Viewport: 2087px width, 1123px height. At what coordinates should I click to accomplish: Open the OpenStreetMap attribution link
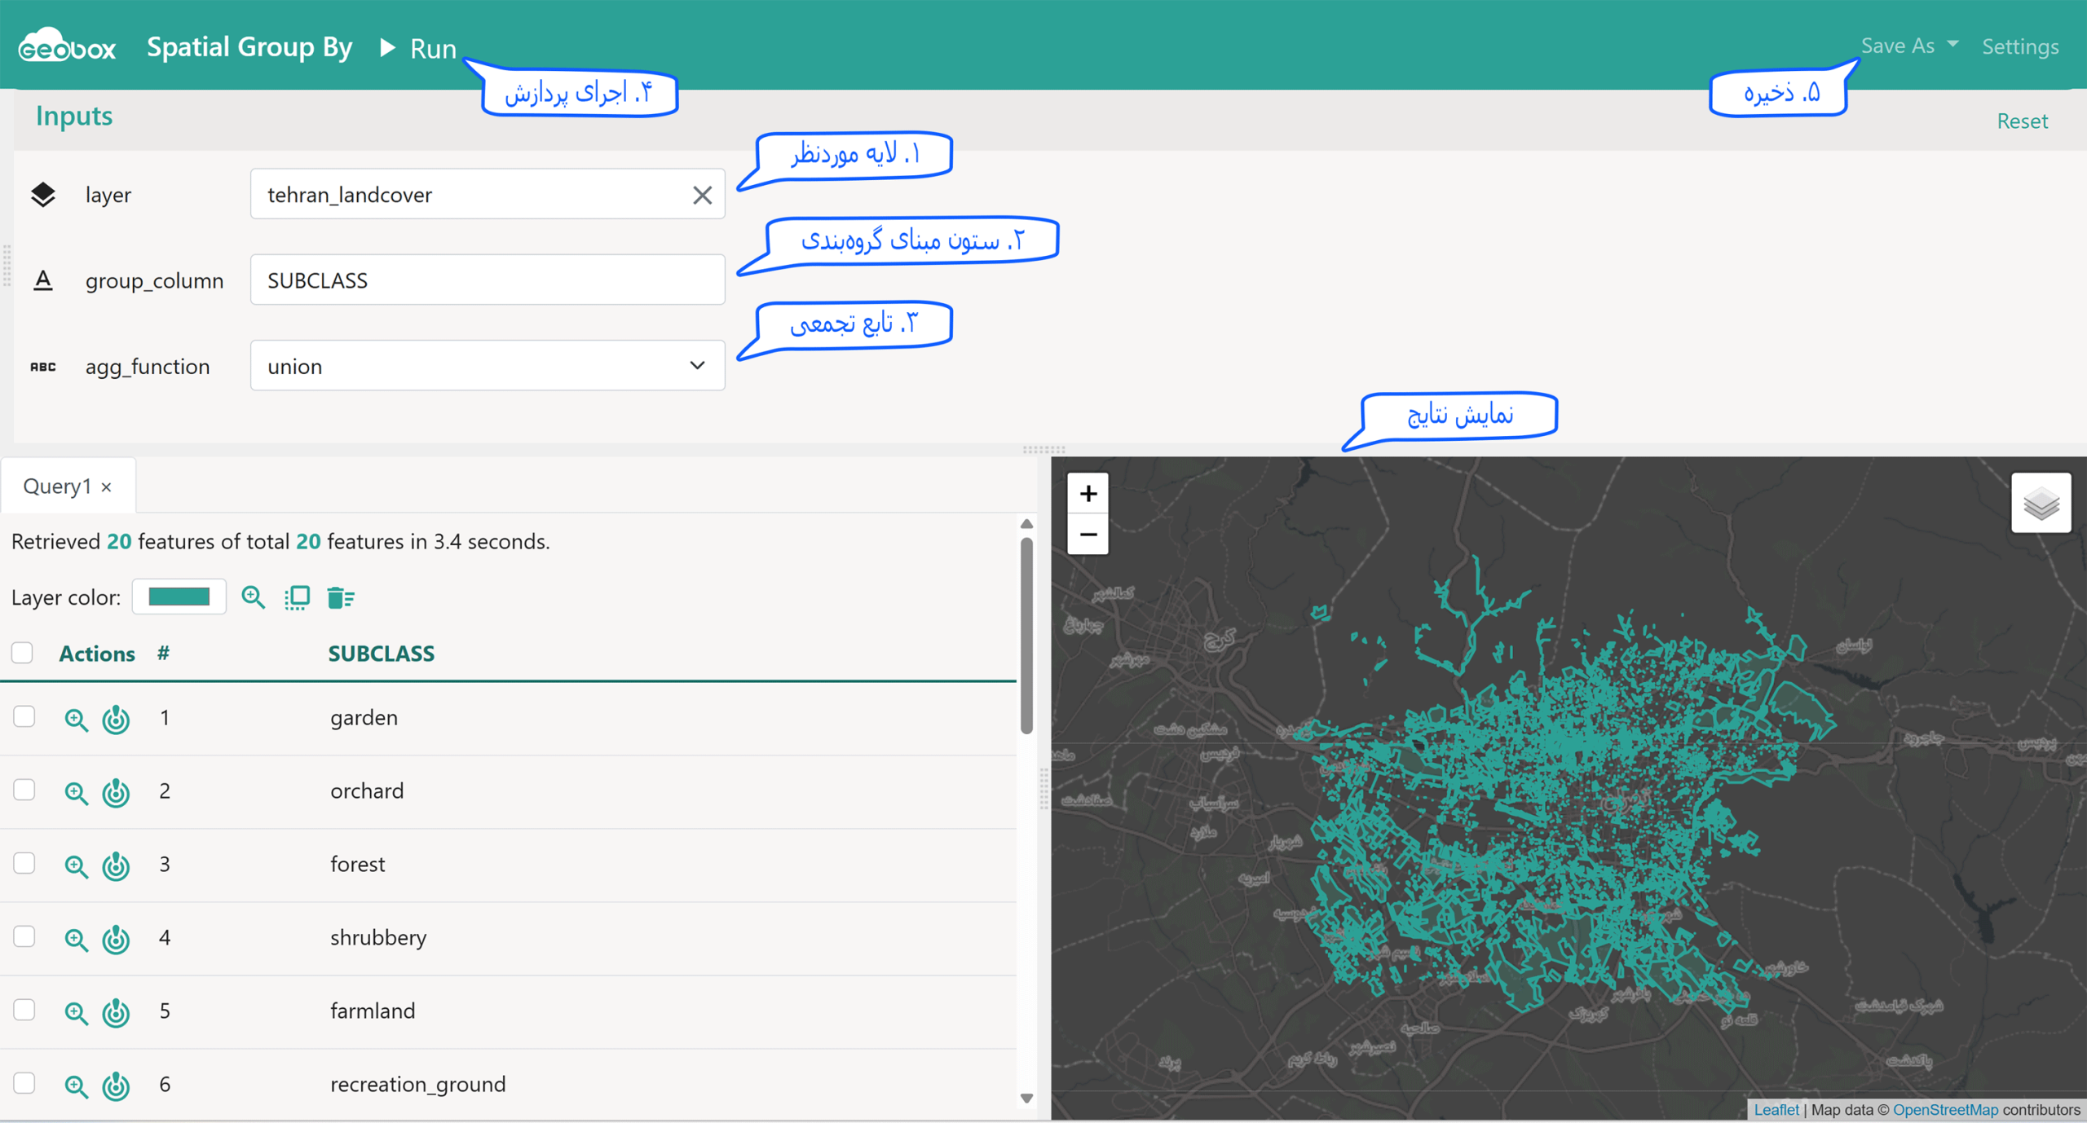pos(1945,1109)
